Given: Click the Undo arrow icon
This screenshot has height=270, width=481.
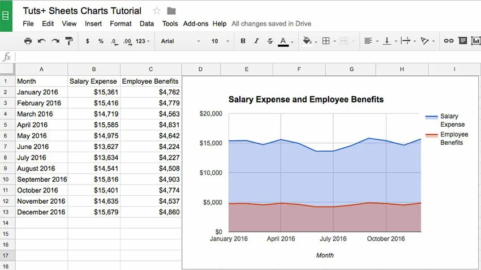Looking at the screenshot, I should [x=42, y=41].
